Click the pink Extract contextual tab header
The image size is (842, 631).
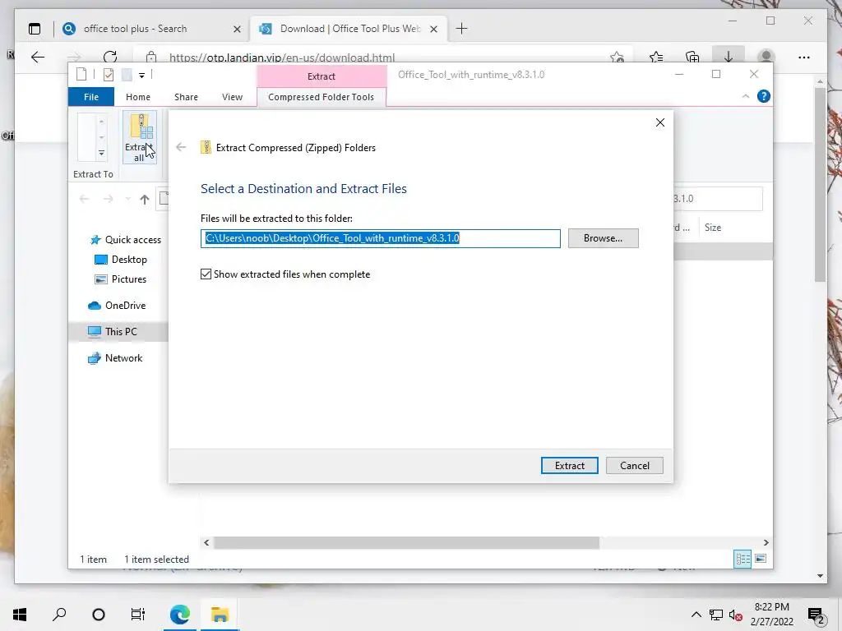(322, 76)
